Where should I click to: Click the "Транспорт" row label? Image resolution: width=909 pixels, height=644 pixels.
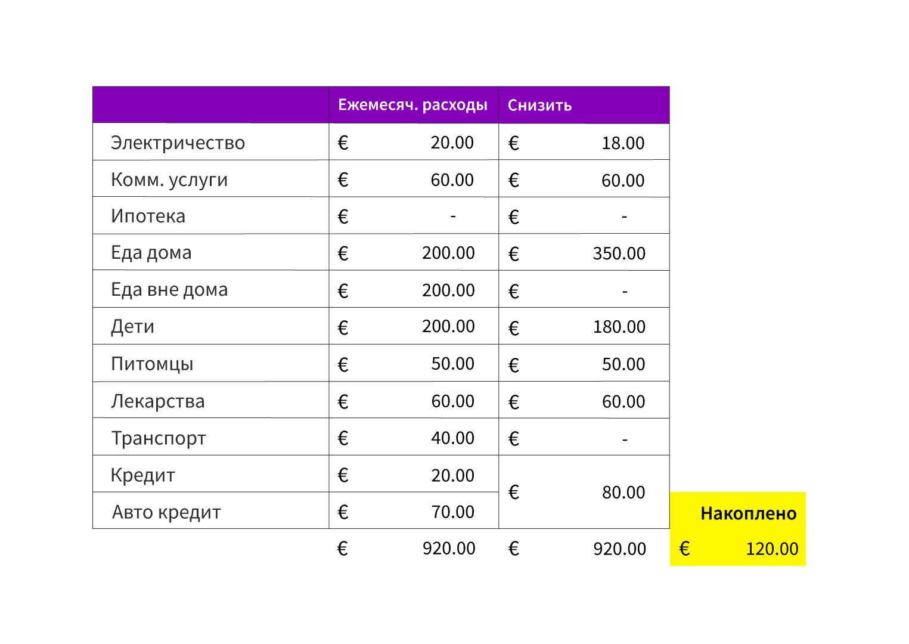point(159,438)
